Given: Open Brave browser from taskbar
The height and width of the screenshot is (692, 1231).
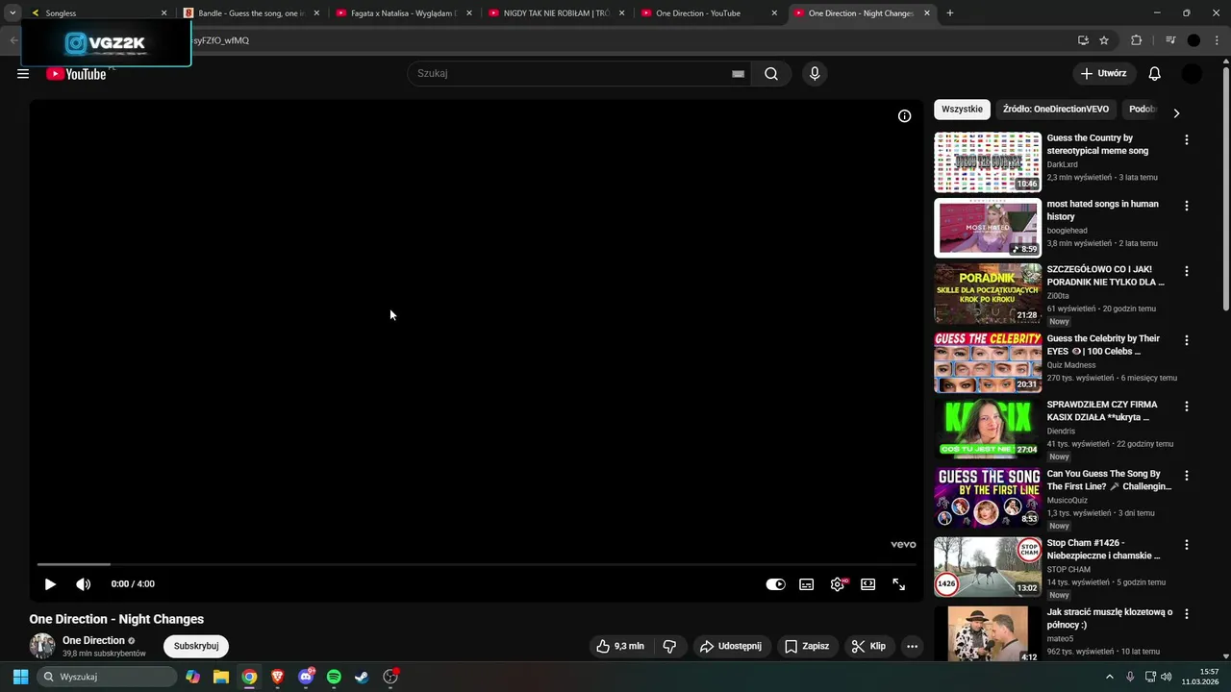Looking at the screenshot, I should pos(278,677).
